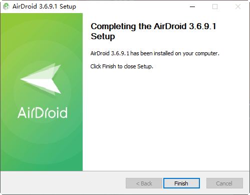Click the top of the green banner above the logo

click(42, 34)
